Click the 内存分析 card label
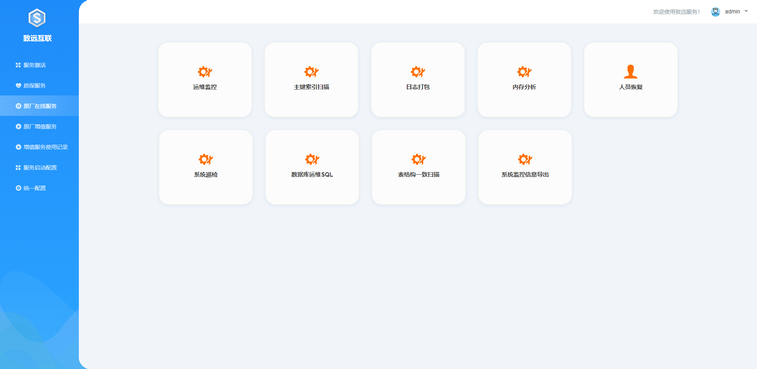The image size is (757, 369). 524,87
